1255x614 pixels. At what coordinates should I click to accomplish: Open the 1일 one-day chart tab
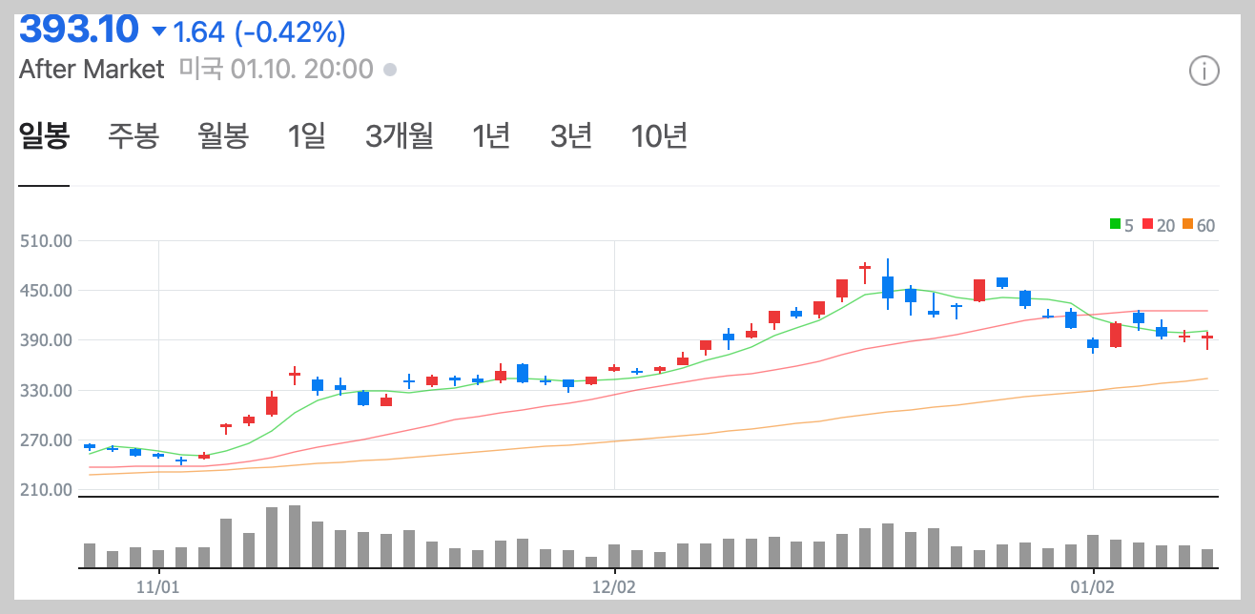point(307,136)
